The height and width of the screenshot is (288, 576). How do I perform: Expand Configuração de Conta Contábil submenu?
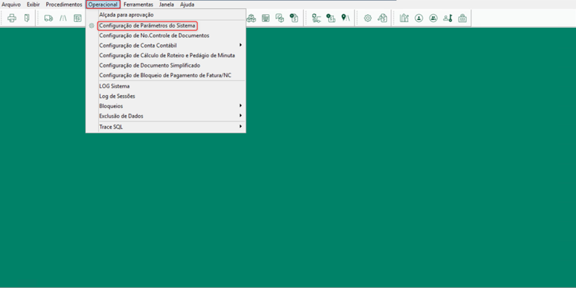tap(166, 46)
